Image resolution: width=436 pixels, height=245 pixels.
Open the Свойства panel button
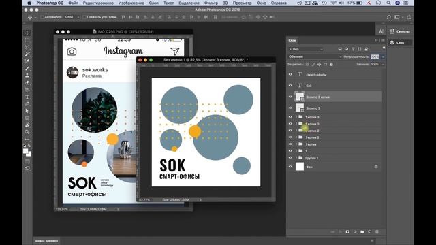tap(400, 31)
